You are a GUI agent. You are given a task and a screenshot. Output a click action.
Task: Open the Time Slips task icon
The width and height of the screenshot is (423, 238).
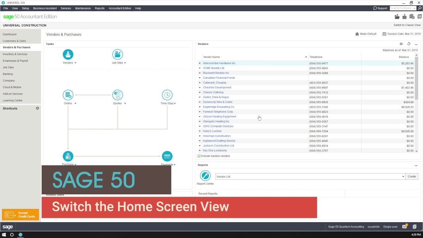pyautogui.click(x=167, y=95)
